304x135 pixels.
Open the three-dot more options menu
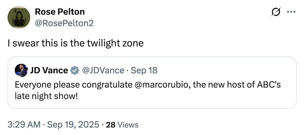pos(290,12)
